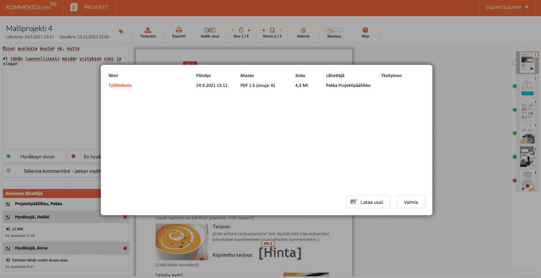Image resolution: width=541 pixels, height=278 pixels.
Task: Open the Tiedostot download icon
Action: [x=148, y=30]
